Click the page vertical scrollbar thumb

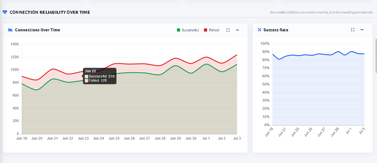[376, 56]
